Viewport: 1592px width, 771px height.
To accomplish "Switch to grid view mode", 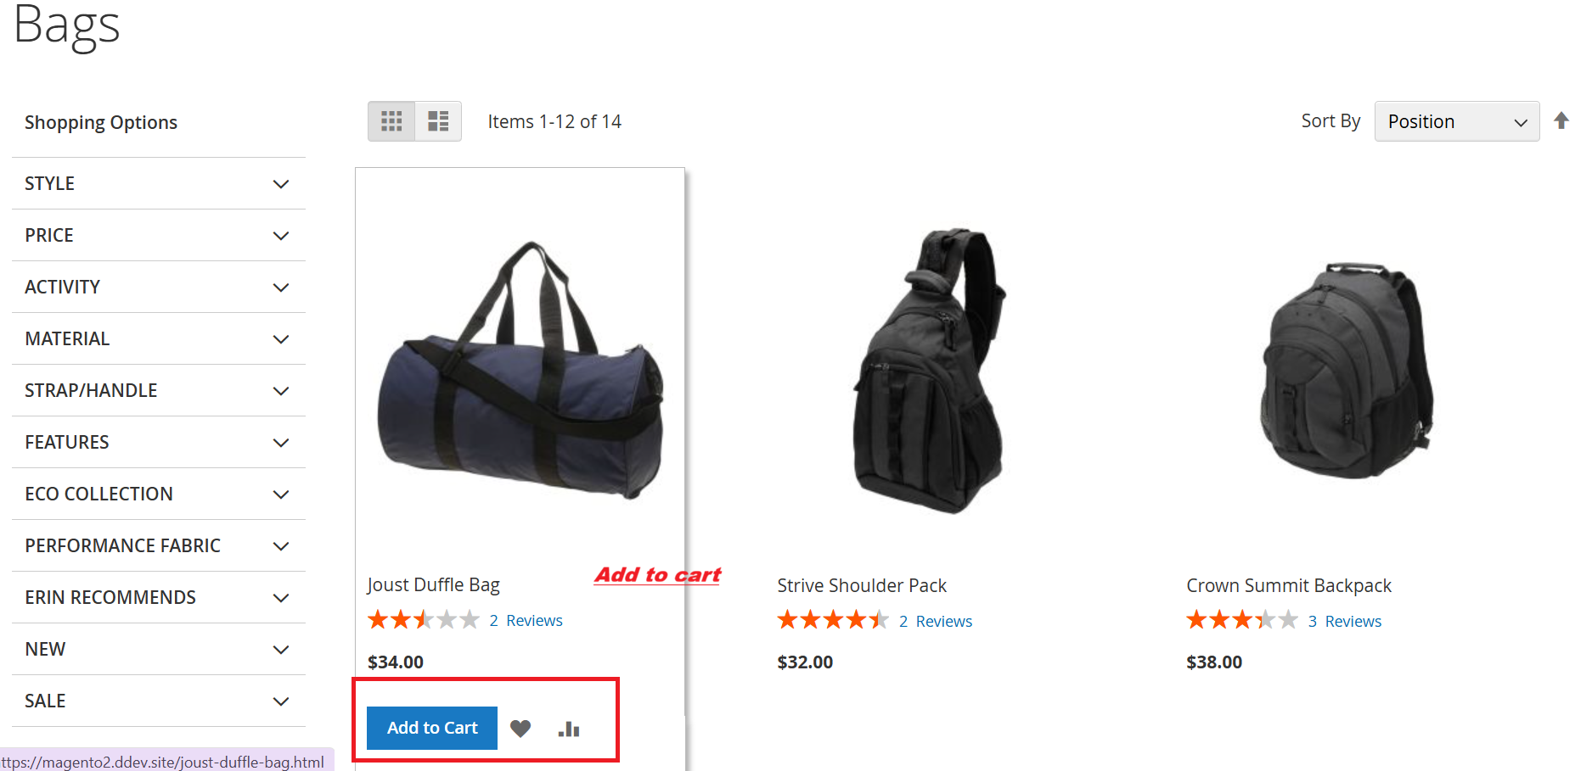I will pos(391,121).
